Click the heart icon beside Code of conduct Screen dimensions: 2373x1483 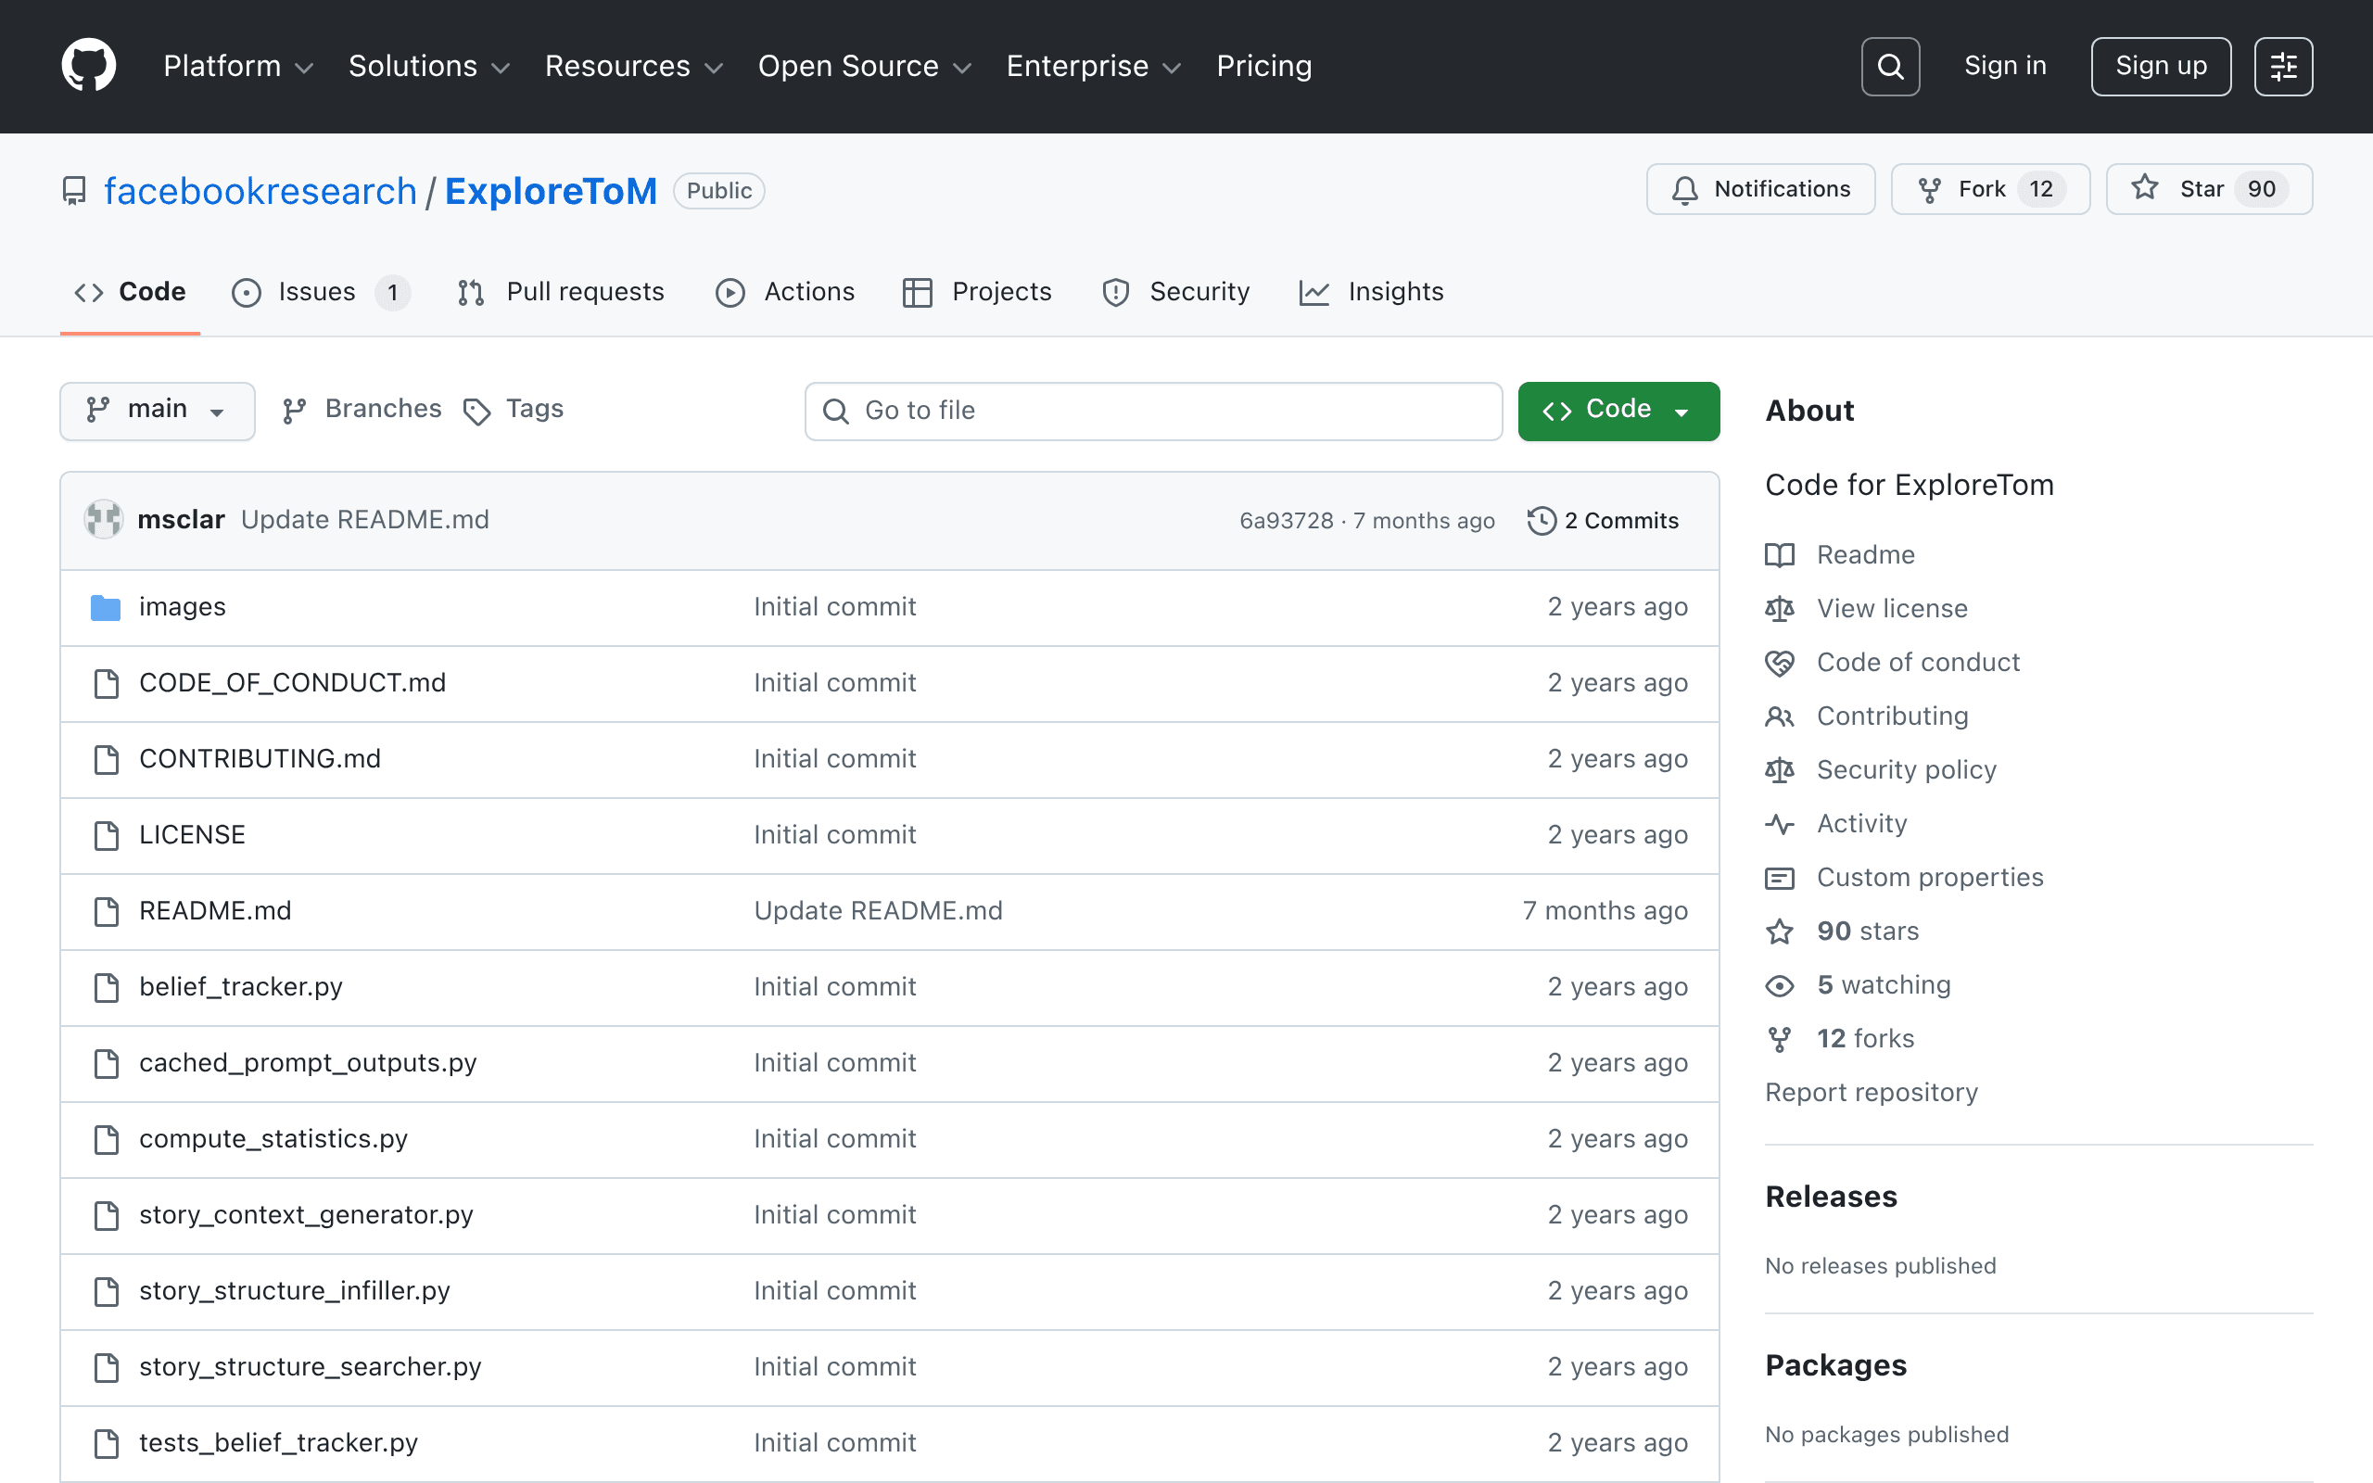point(1780,663)
